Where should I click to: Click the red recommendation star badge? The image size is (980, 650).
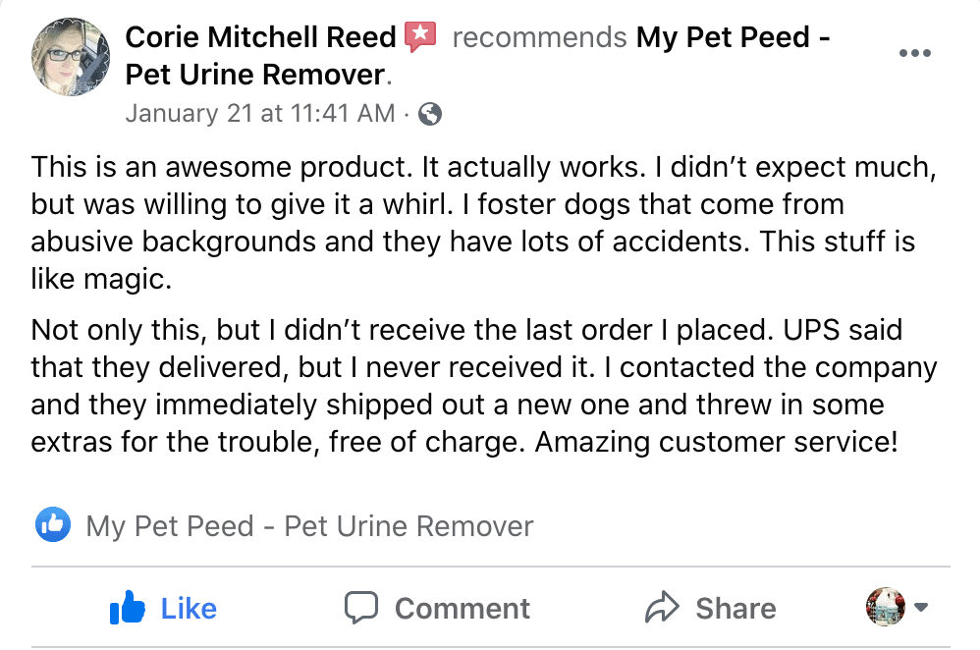pos(420,37)
